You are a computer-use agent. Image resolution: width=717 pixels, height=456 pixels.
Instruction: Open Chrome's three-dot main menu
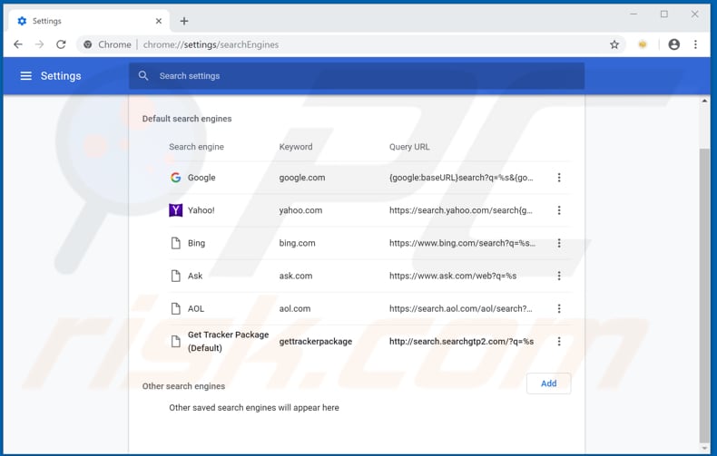click(695, 44)
